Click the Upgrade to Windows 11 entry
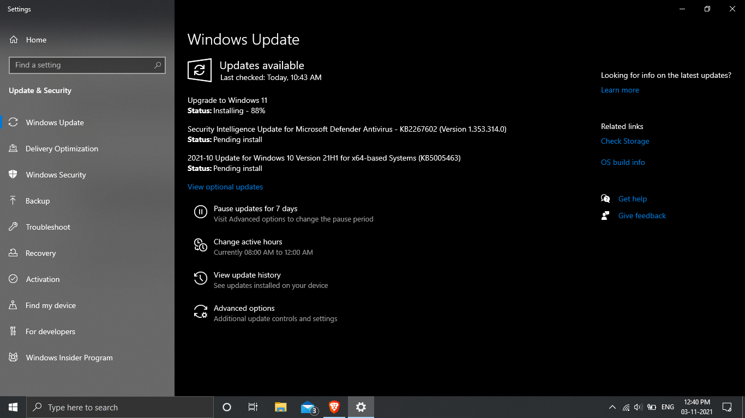 pos(227,100)
